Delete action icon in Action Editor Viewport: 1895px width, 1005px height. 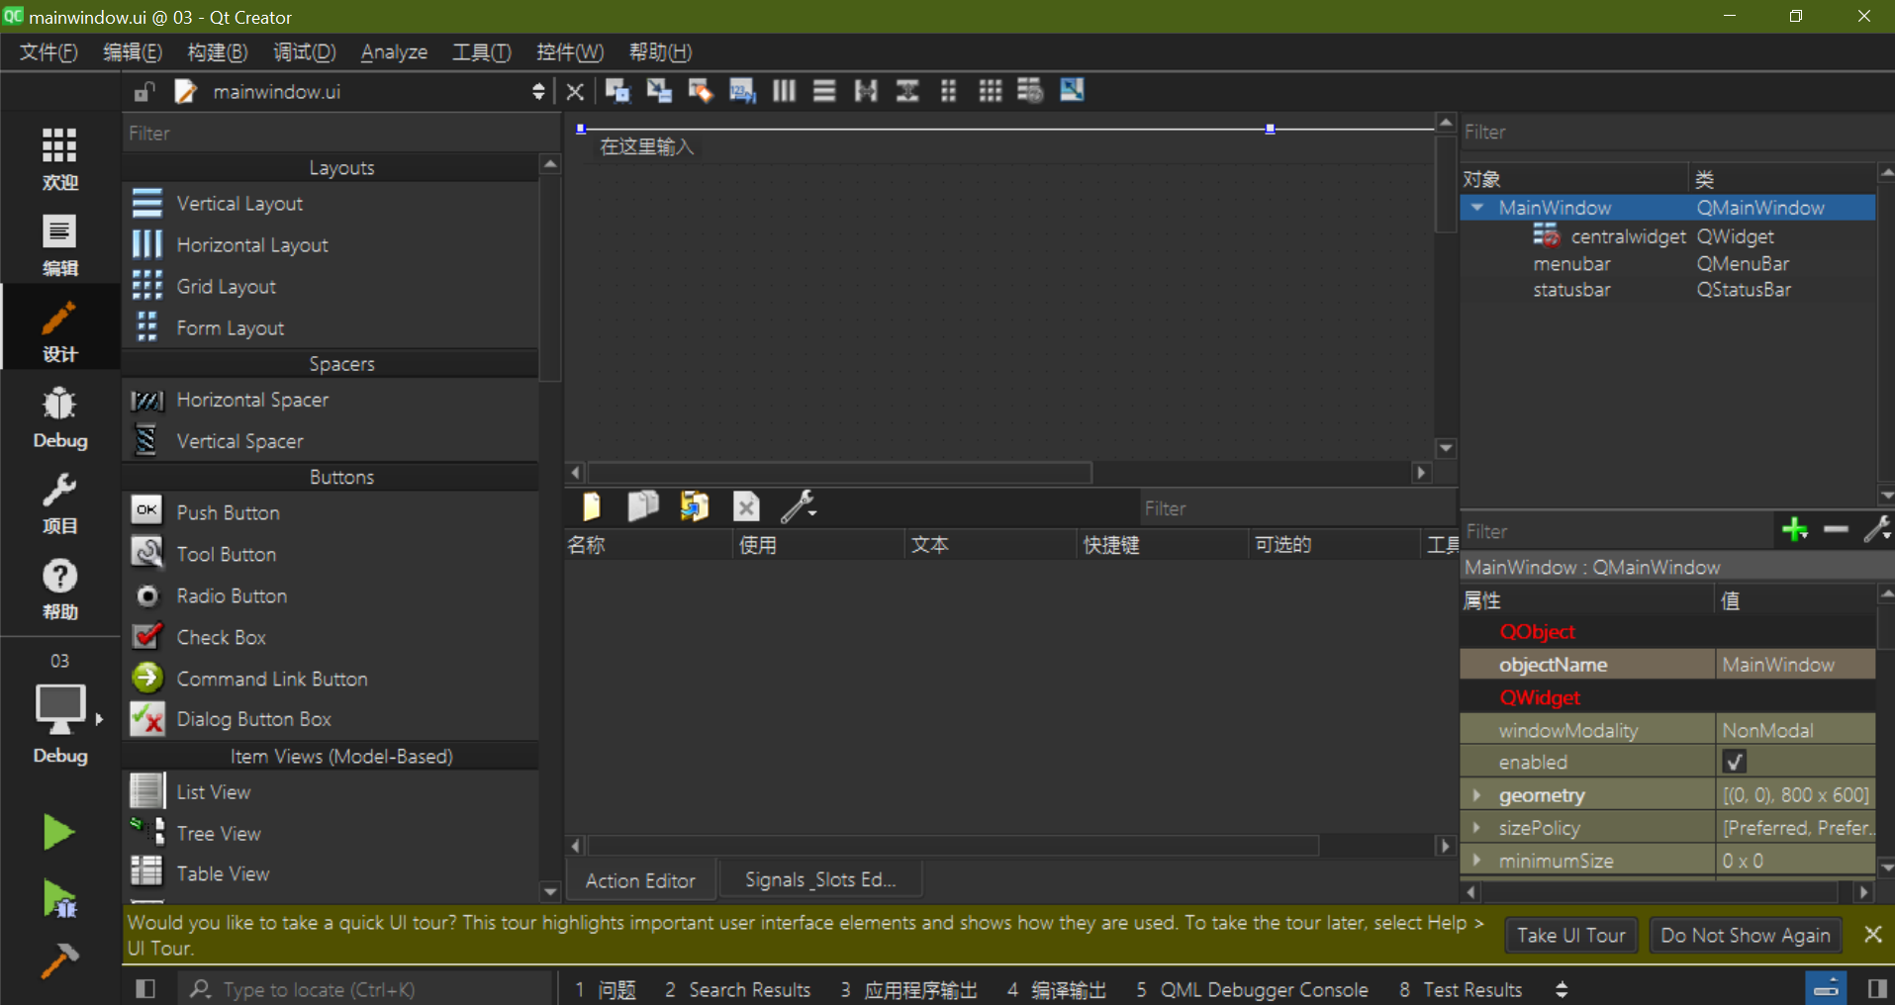(746, 506)
